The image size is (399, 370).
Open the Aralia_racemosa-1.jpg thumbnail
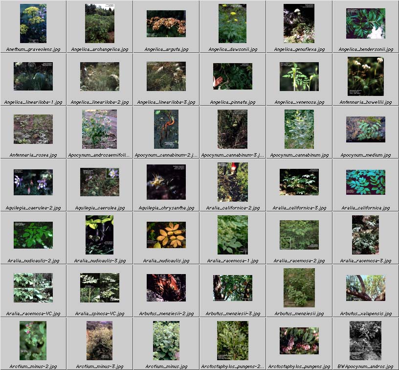tap(232, 235)
